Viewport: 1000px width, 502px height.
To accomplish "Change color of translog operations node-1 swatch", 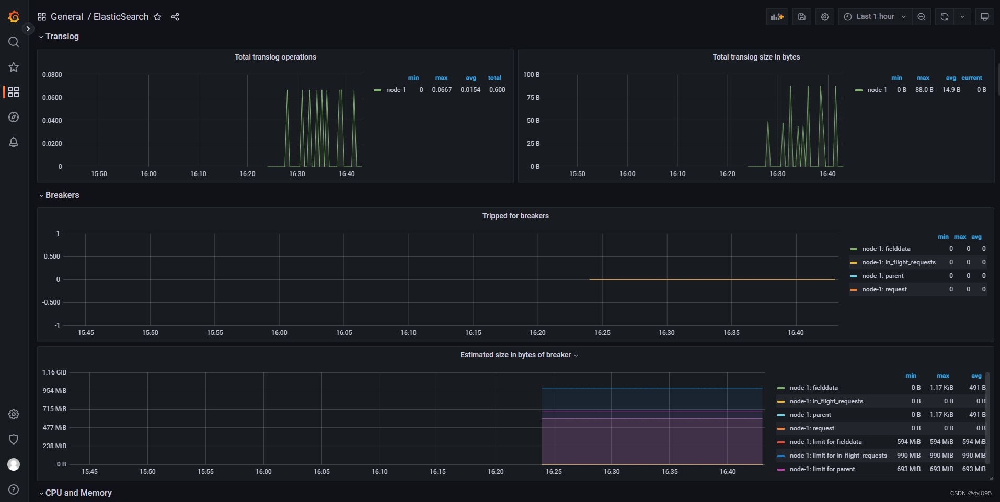I will coord(377,90).
